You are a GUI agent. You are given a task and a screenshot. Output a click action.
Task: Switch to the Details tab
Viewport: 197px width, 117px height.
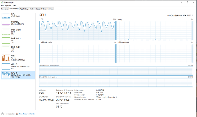pos(44,9)
